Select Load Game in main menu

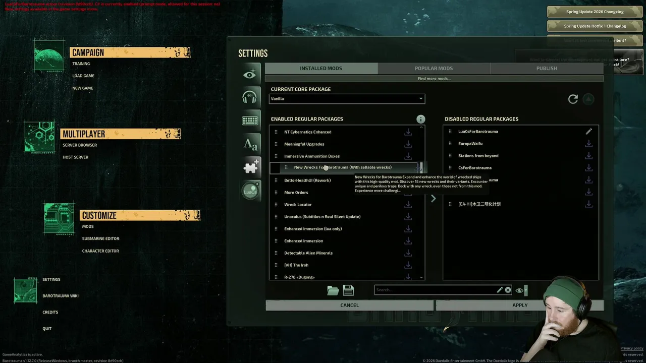[x=83, y=76]
